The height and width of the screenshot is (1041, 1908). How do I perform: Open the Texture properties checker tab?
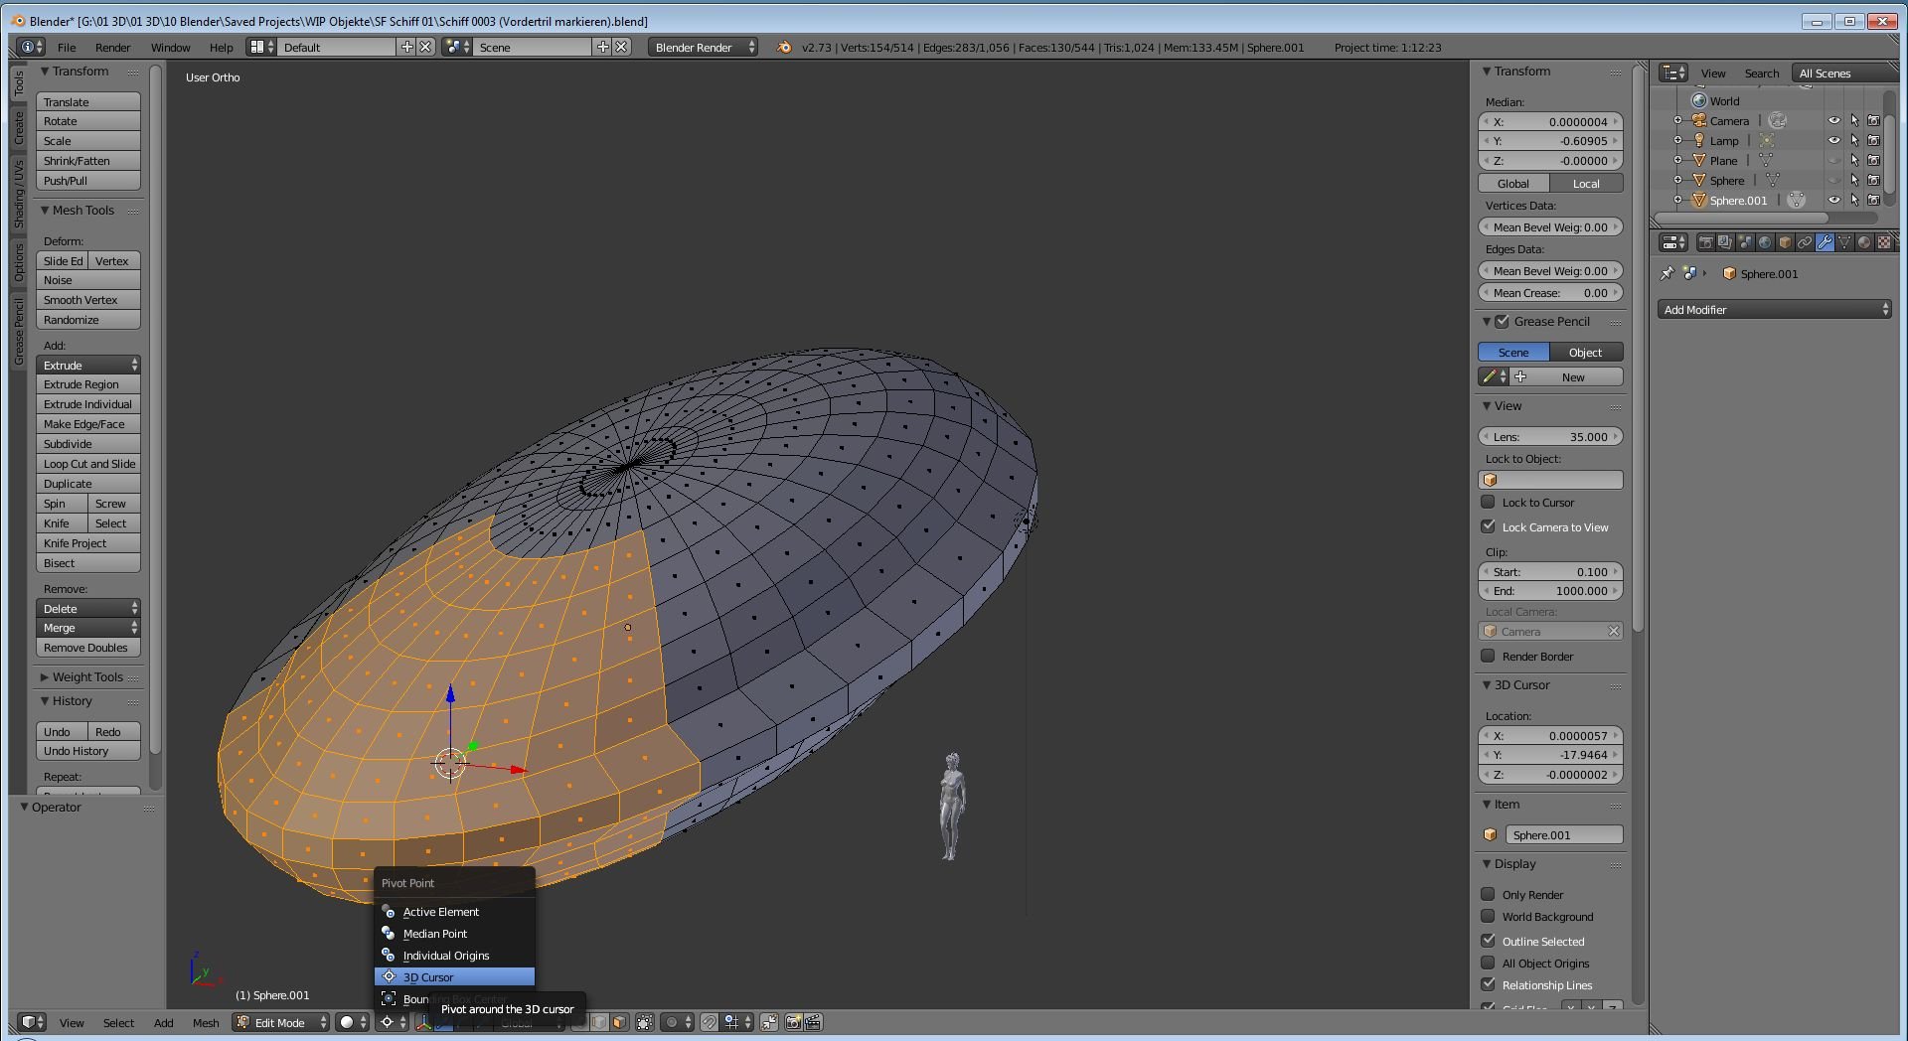click(x=1883, y=242)
